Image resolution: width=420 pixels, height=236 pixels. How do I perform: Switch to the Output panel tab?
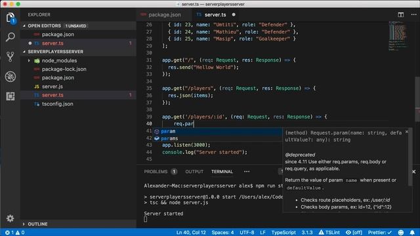(x=194, y=172)
